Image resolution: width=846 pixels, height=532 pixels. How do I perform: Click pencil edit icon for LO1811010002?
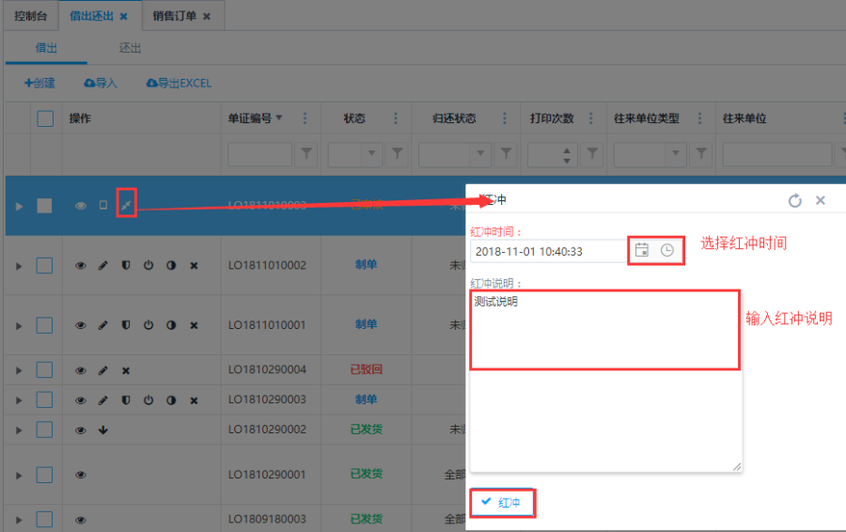[103, 266]
